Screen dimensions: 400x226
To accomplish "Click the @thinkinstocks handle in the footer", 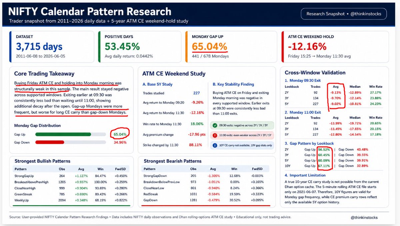I will coord(364,217).
